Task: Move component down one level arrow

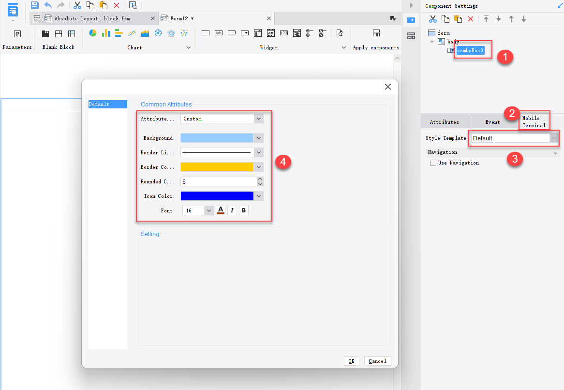Action: [x=524, y=19]
